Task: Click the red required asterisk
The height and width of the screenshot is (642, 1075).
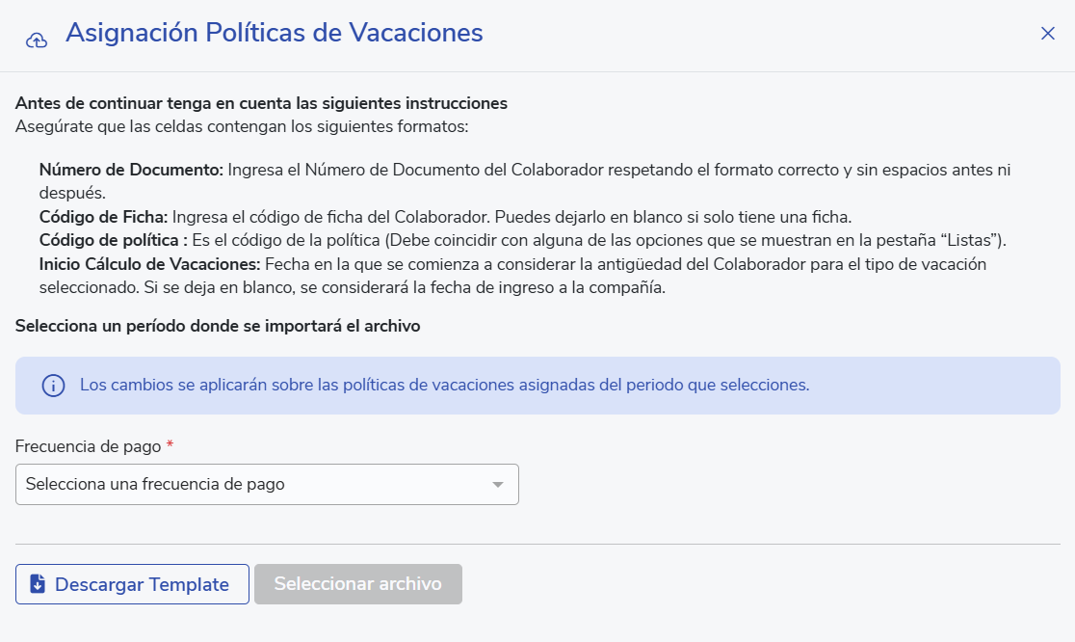Action: pyautogui.click(x=170, y=444)
